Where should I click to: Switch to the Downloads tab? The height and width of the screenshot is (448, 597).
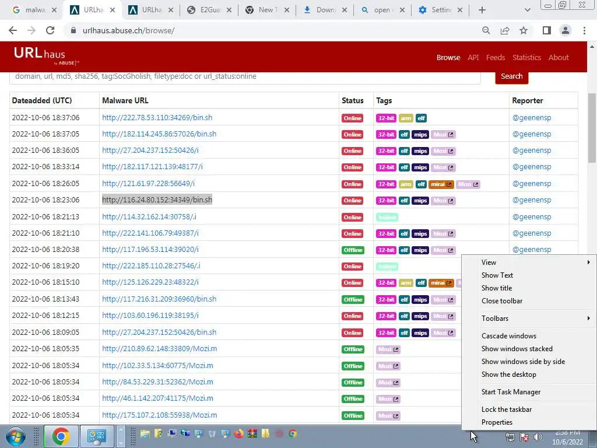(x=325, y=10)
